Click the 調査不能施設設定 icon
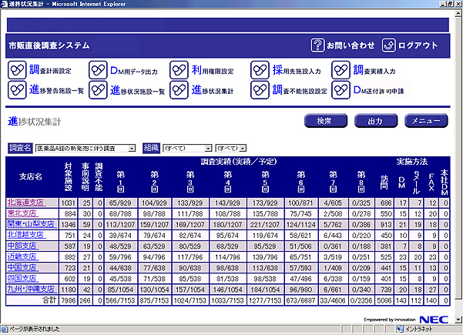 (x=260, y=89)
